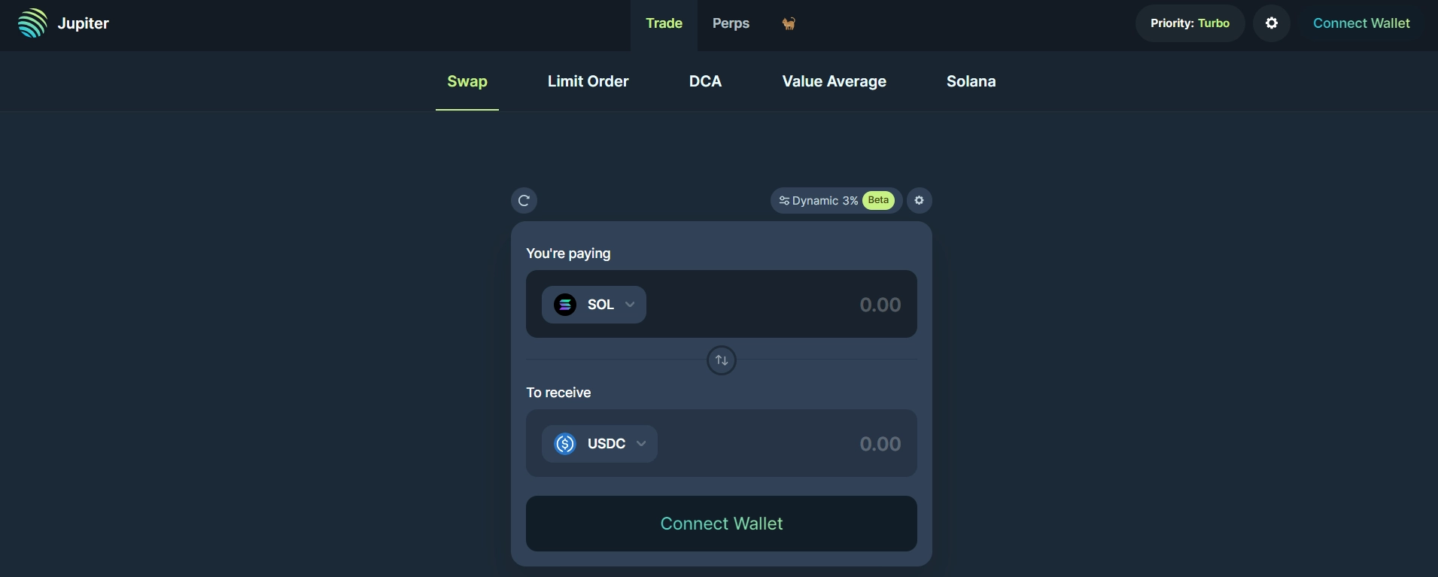1438x577 pixels.
Task: Open global settings gear in header
Action: (x=1272, y=23)
